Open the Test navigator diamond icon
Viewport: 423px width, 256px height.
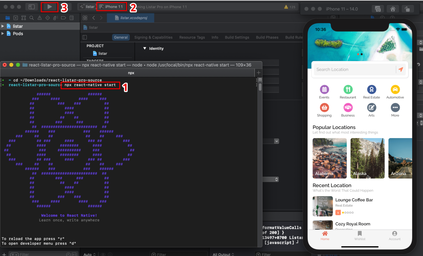pos(48,18)
